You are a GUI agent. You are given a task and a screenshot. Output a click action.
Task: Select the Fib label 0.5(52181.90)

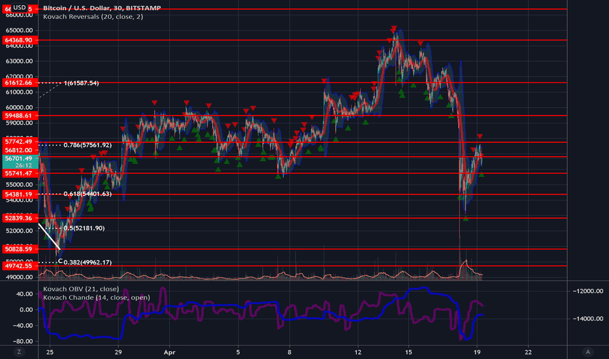84,228
